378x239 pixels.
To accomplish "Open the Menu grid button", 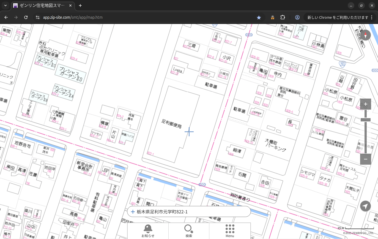I will [x=230, y=231].
